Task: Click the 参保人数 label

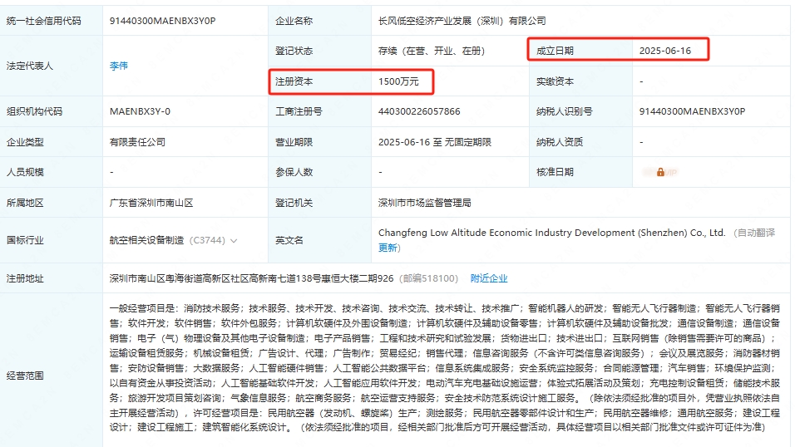Action: [294, 172]
